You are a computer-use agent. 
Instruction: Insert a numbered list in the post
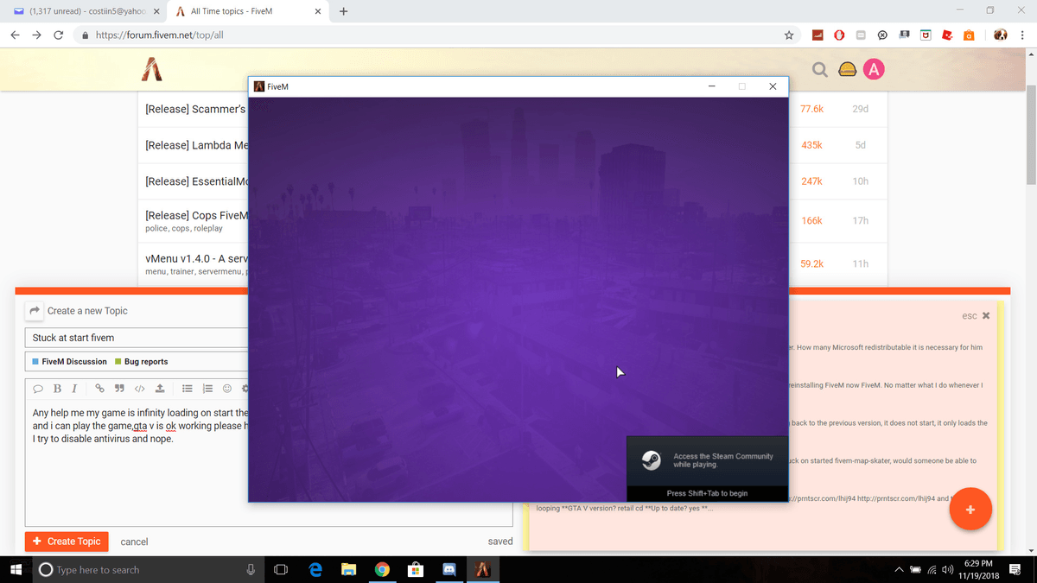[207, 389]
